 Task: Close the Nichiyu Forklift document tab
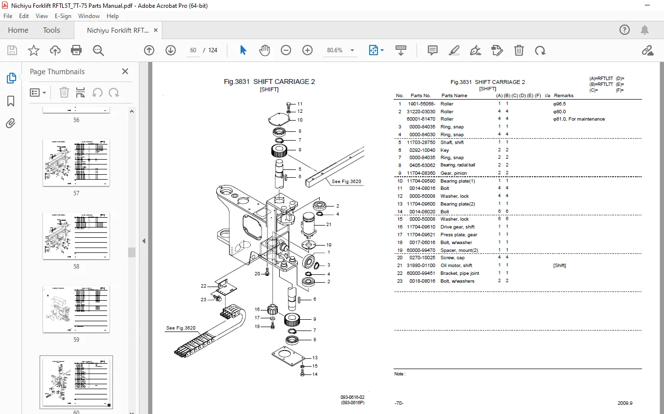(156, 30)
